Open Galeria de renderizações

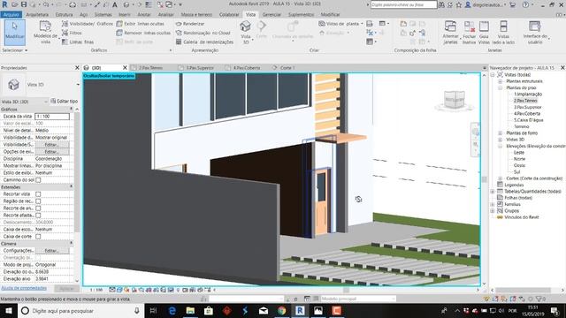[x=204, y=42]
